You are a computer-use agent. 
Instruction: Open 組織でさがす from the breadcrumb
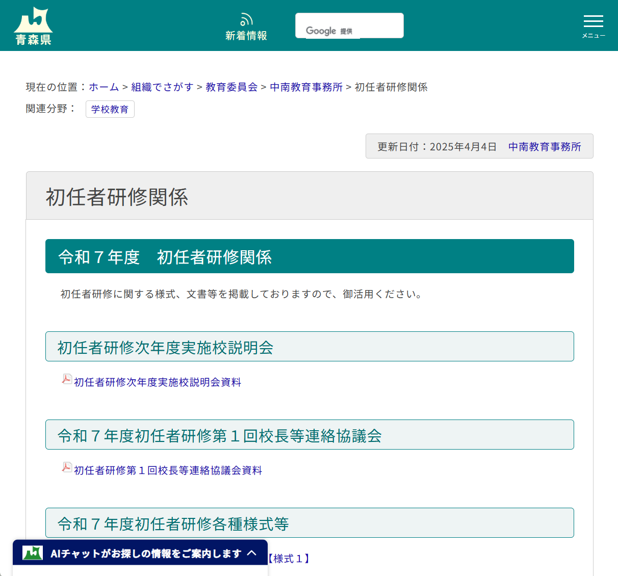pos(162,87)
